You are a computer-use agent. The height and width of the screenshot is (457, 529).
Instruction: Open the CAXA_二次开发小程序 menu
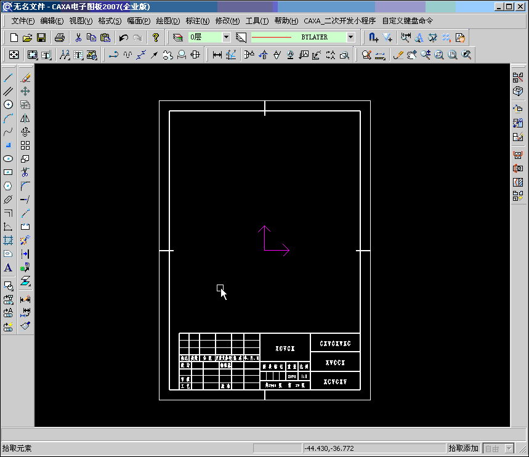pos(340,21)
